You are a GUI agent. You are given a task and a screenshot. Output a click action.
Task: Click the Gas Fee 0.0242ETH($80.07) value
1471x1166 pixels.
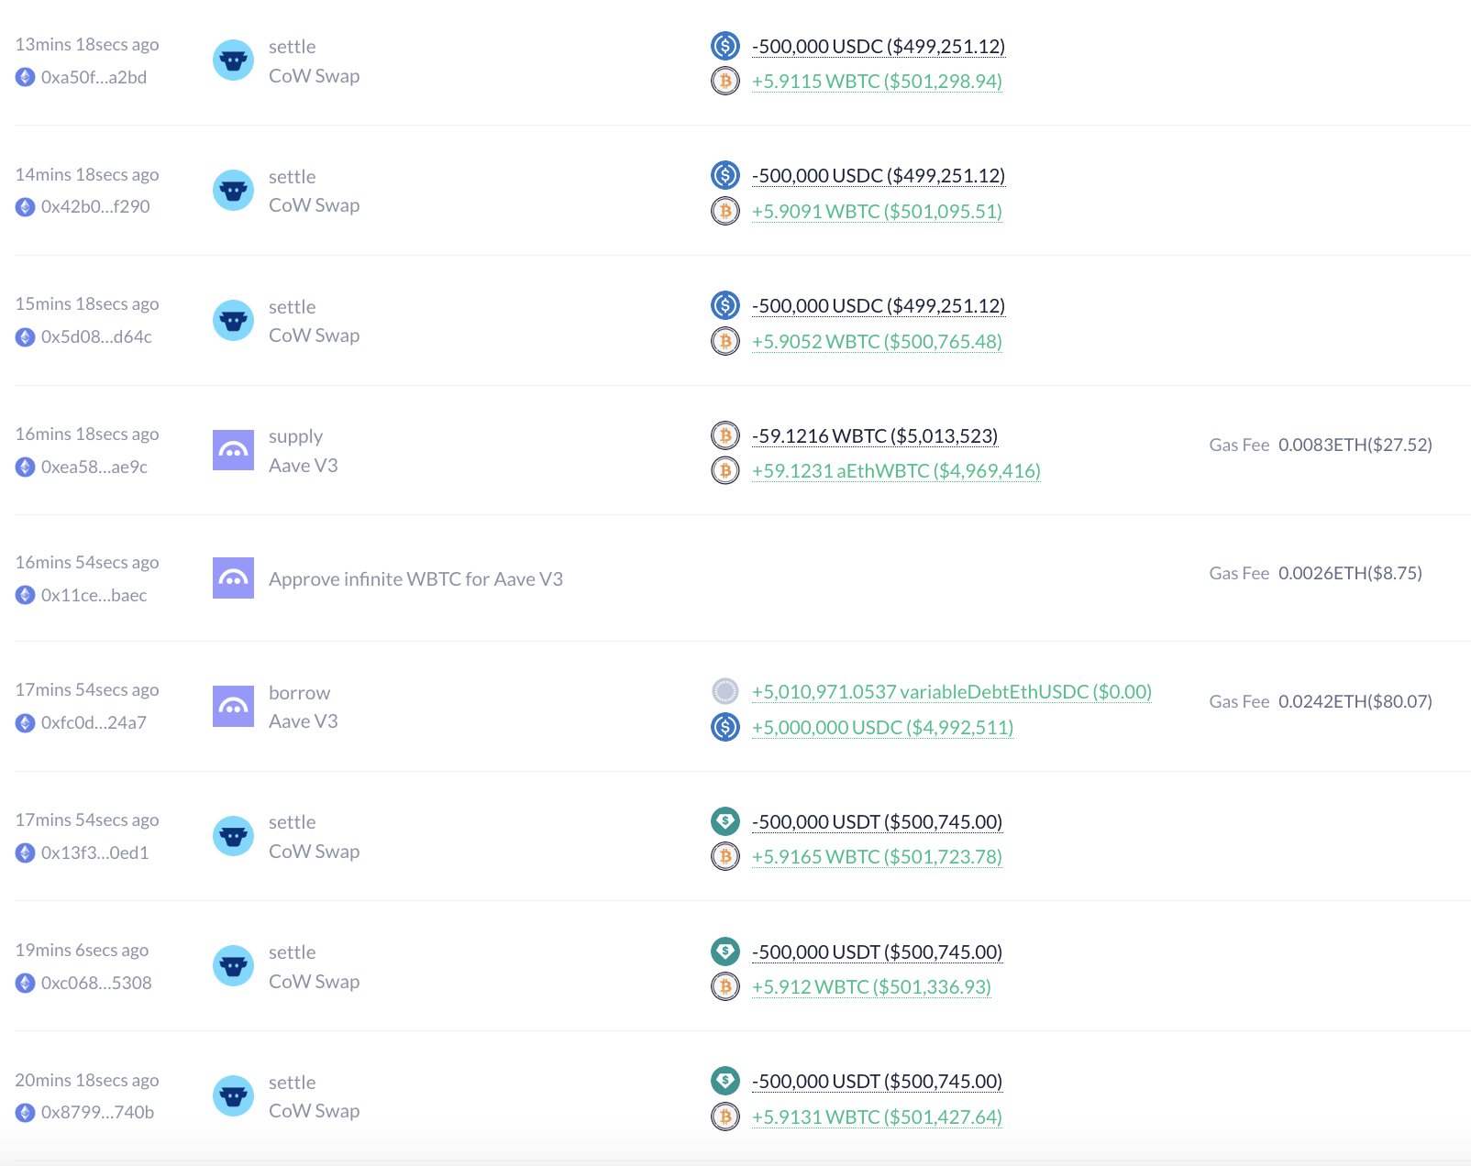click(1355, 701)
